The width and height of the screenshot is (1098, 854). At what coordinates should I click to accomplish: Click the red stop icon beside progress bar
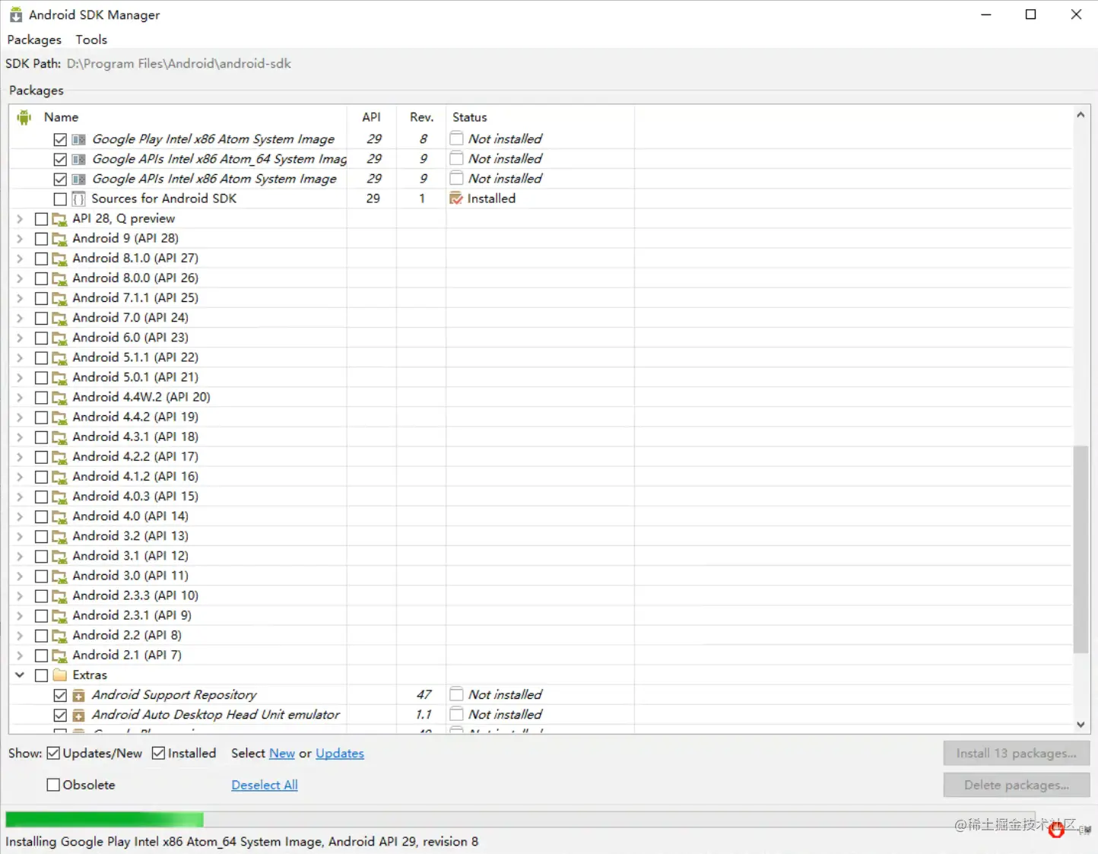[1056, 830]
